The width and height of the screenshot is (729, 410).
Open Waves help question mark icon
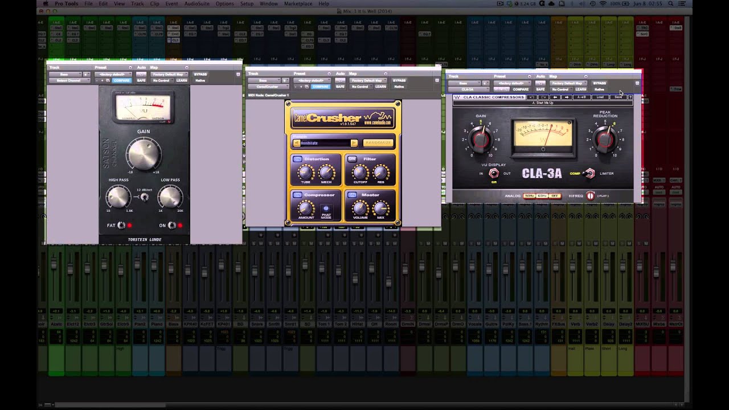click(630, 97)
